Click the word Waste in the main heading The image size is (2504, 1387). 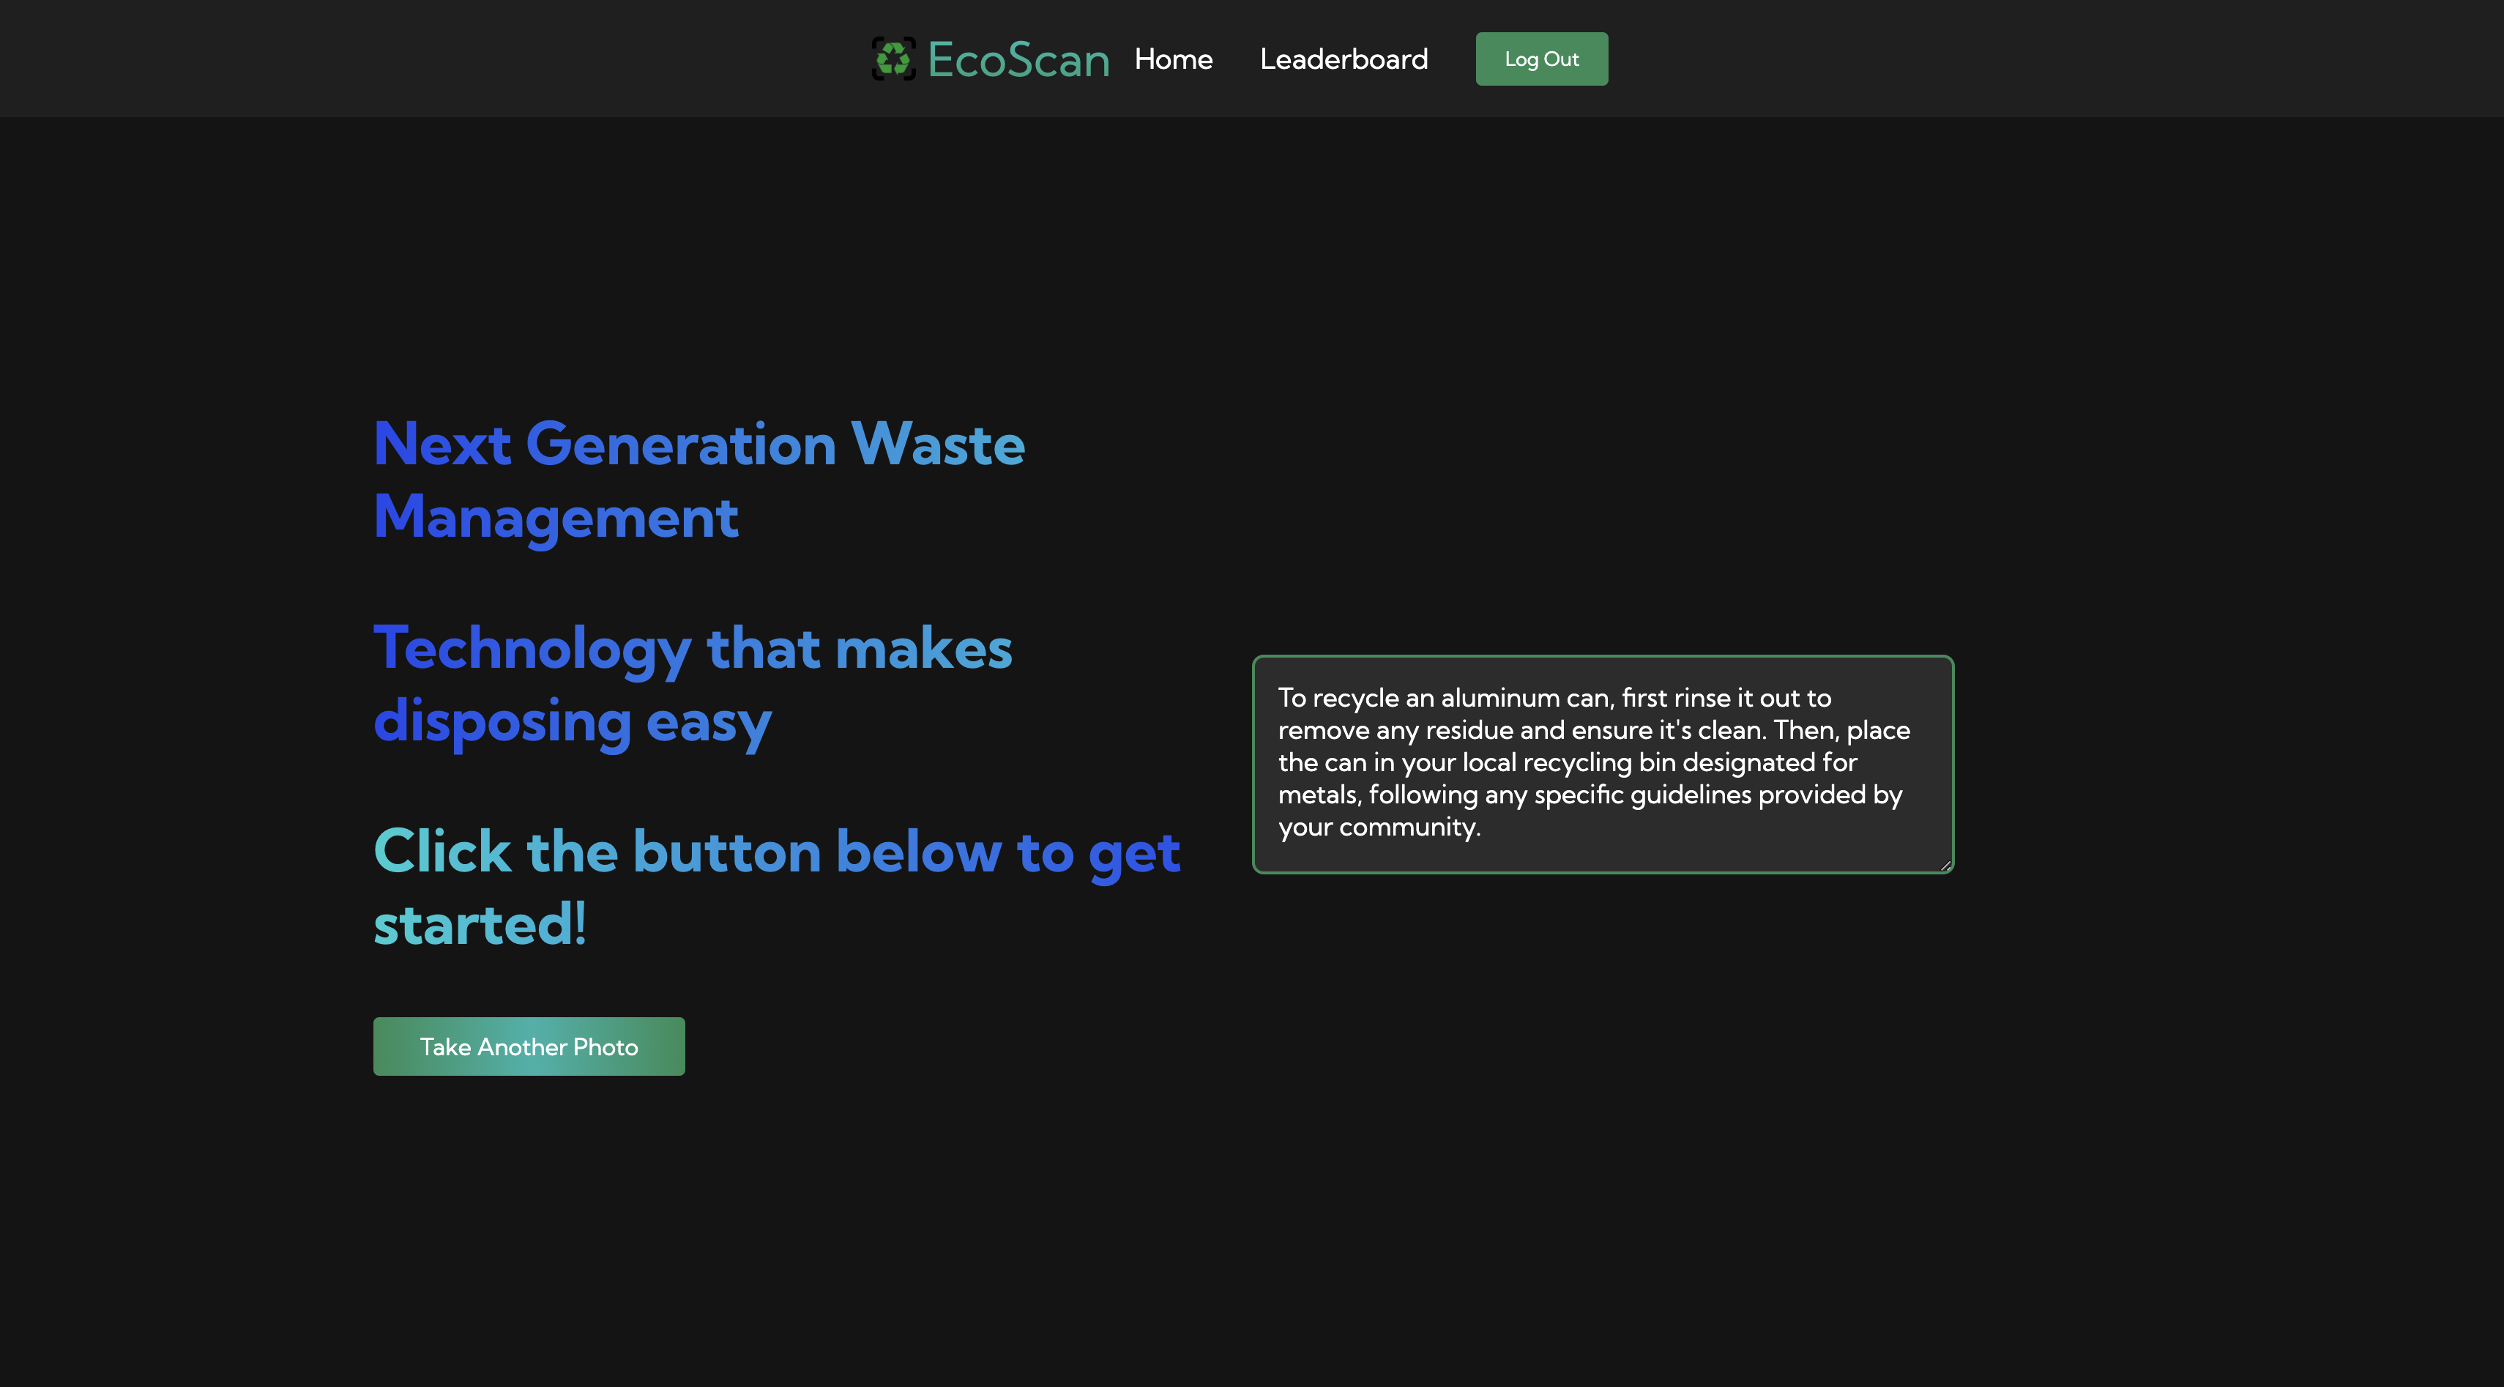click(x=937, y=445)
